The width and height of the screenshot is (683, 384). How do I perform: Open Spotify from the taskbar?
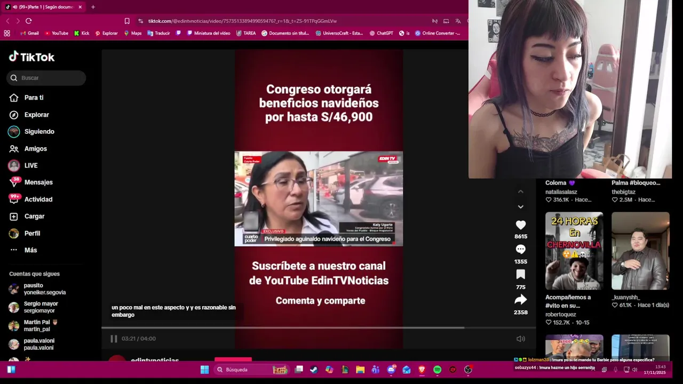[x=438, y=370]
